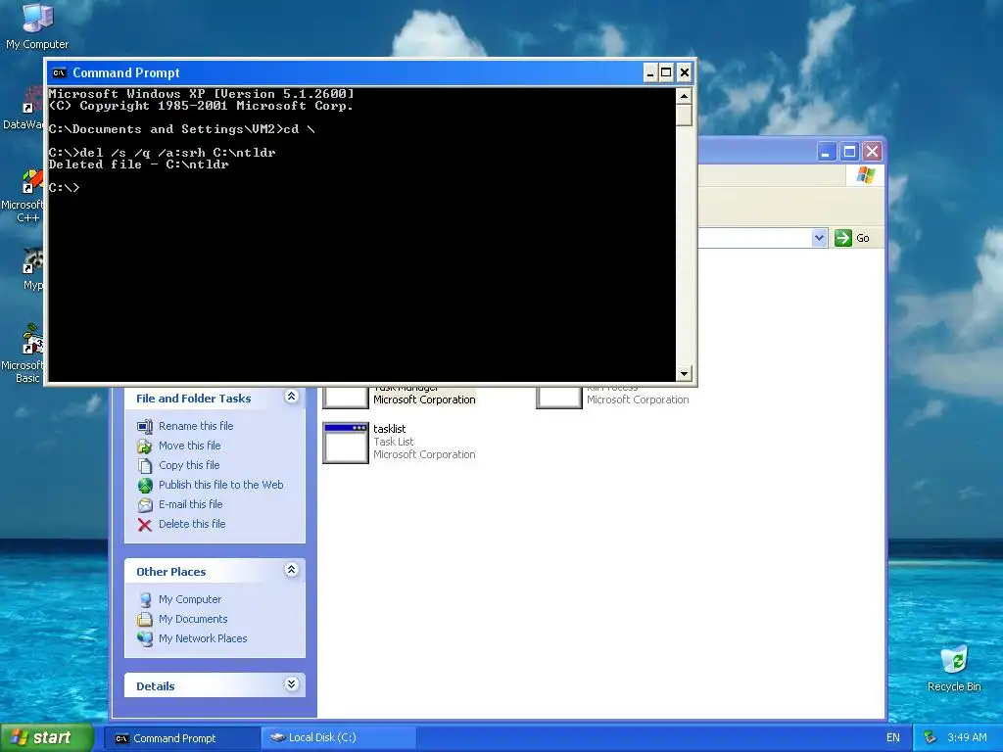Viewport: 1003px width, 752px height.
Task: Expand the Details panel
Action: (x=291, y=684)
